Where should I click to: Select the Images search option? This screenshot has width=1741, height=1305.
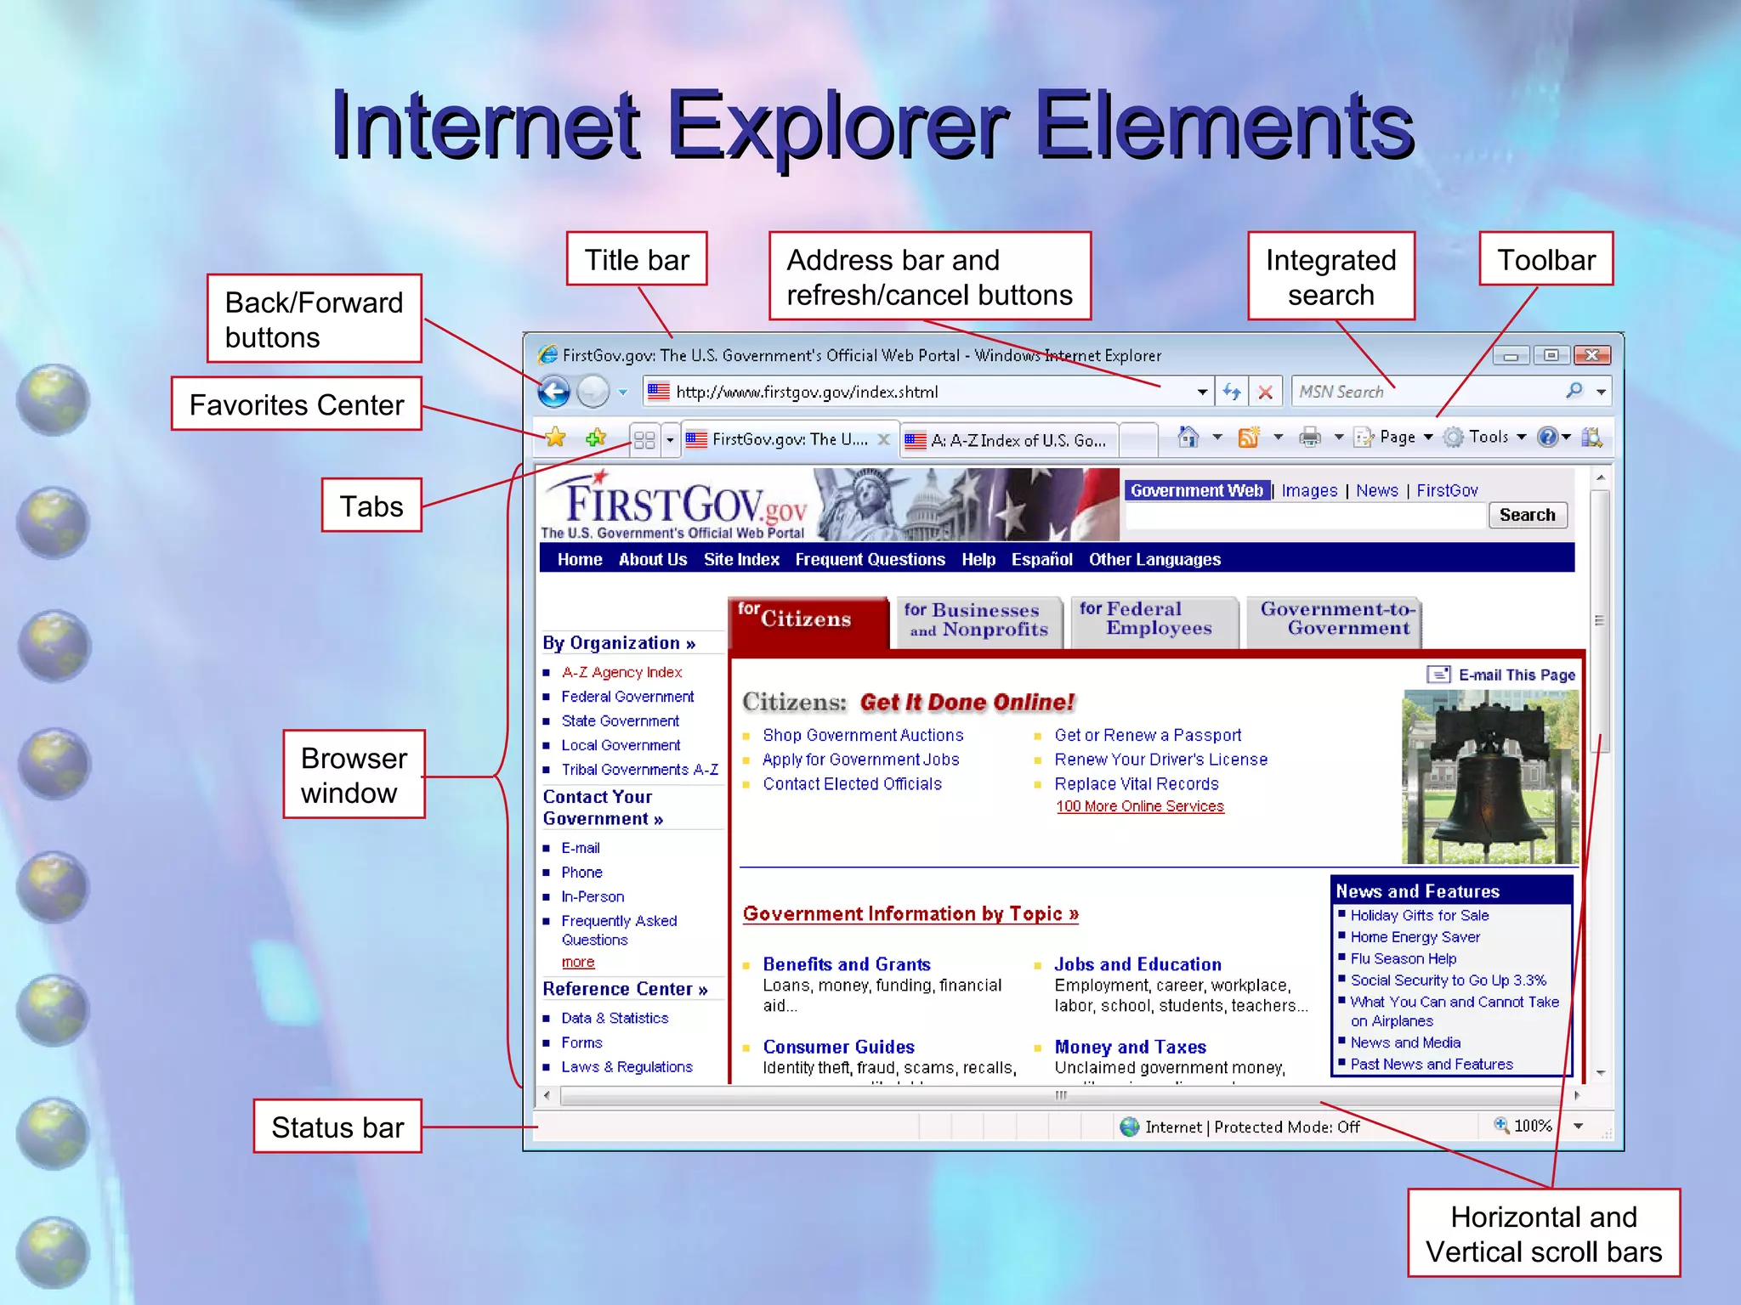pos(1309,490)
